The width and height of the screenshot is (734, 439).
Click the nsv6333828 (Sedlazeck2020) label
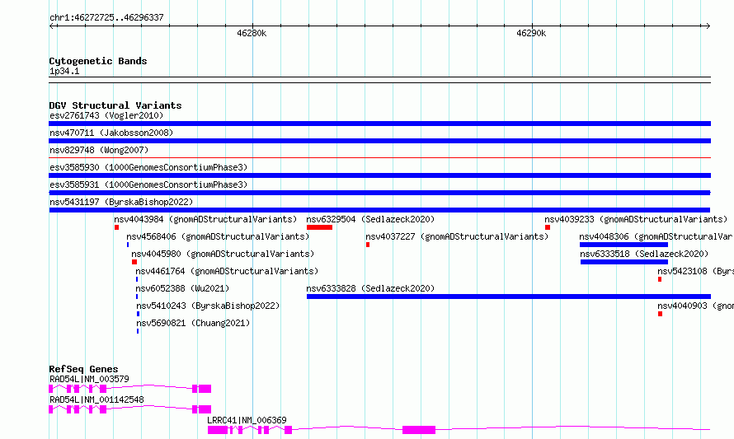coord(370,288)
